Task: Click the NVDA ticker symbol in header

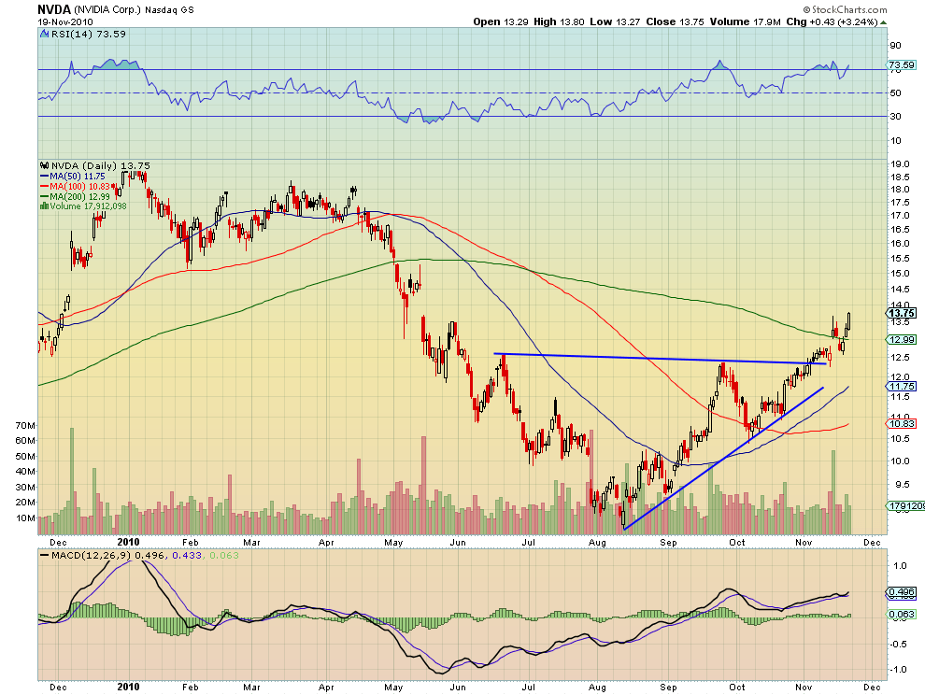Action: tap(53, 9)
